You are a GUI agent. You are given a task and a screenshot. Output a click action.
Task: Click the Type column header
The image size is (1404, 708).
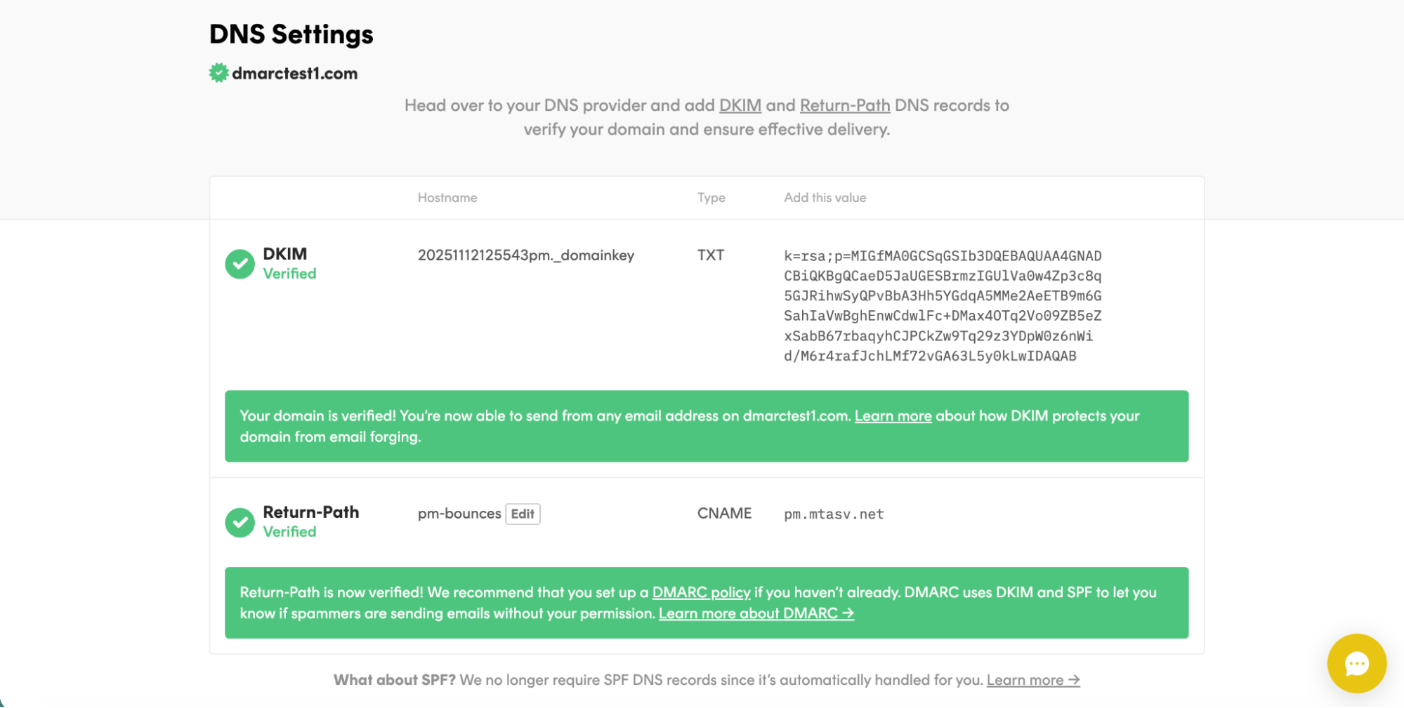tap(711, 197)
